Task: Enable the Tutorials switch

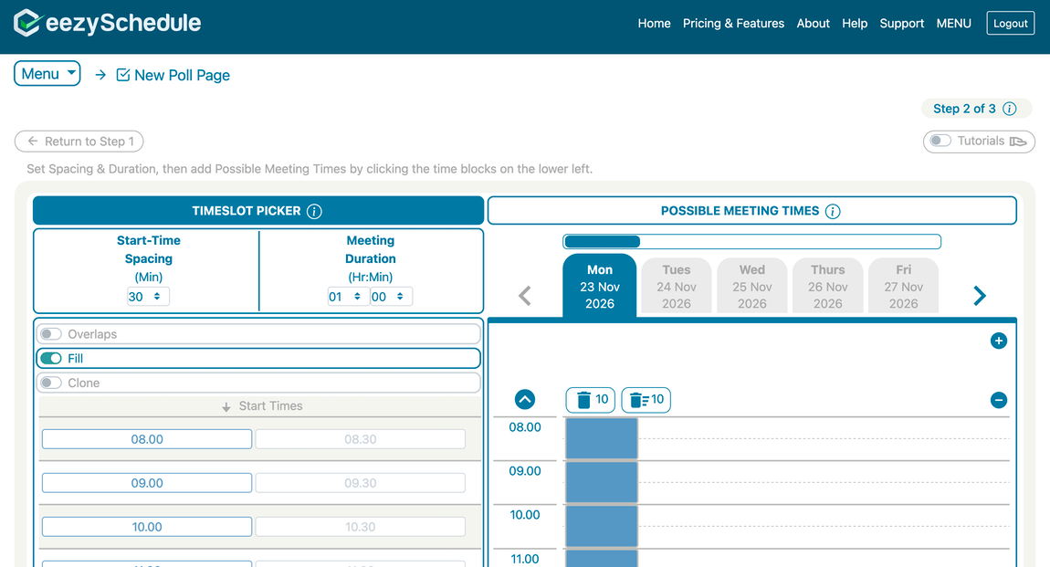Action: (940, 141)
